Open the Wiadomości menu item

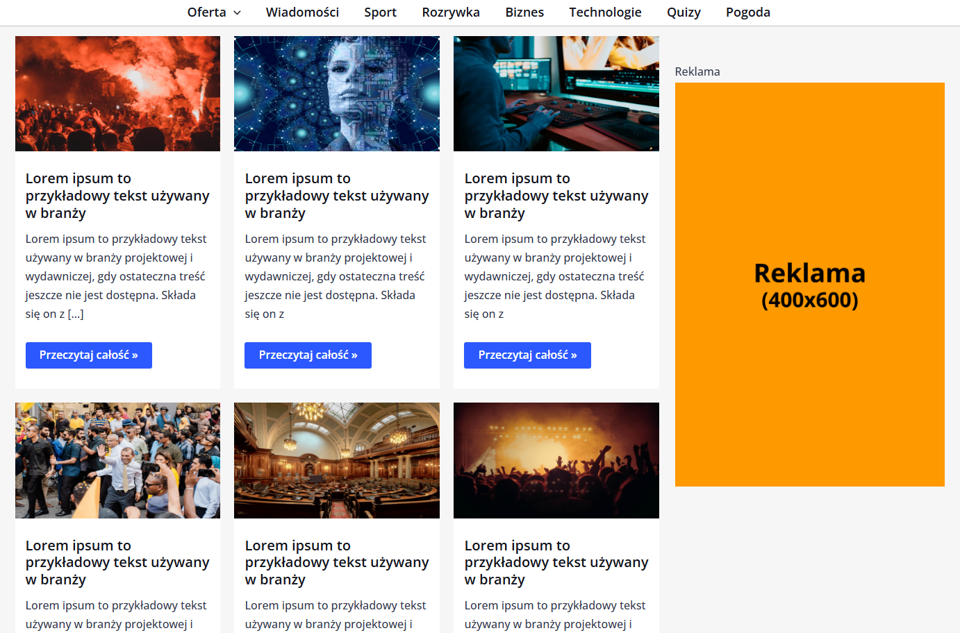[302, 12]
